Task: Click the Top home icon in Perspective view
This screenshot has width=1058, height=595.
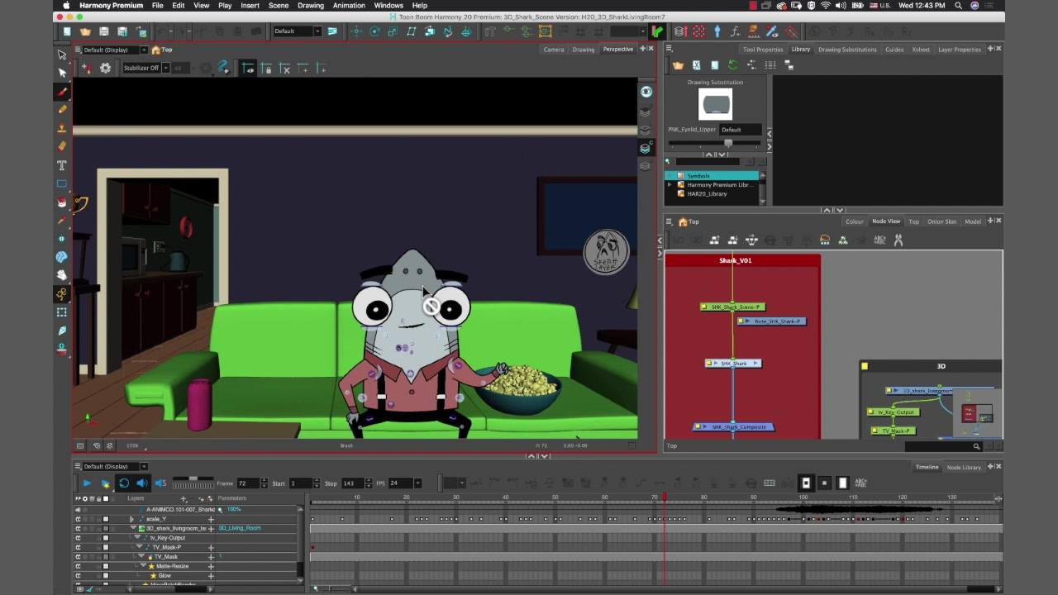Action: pos(157,50)
